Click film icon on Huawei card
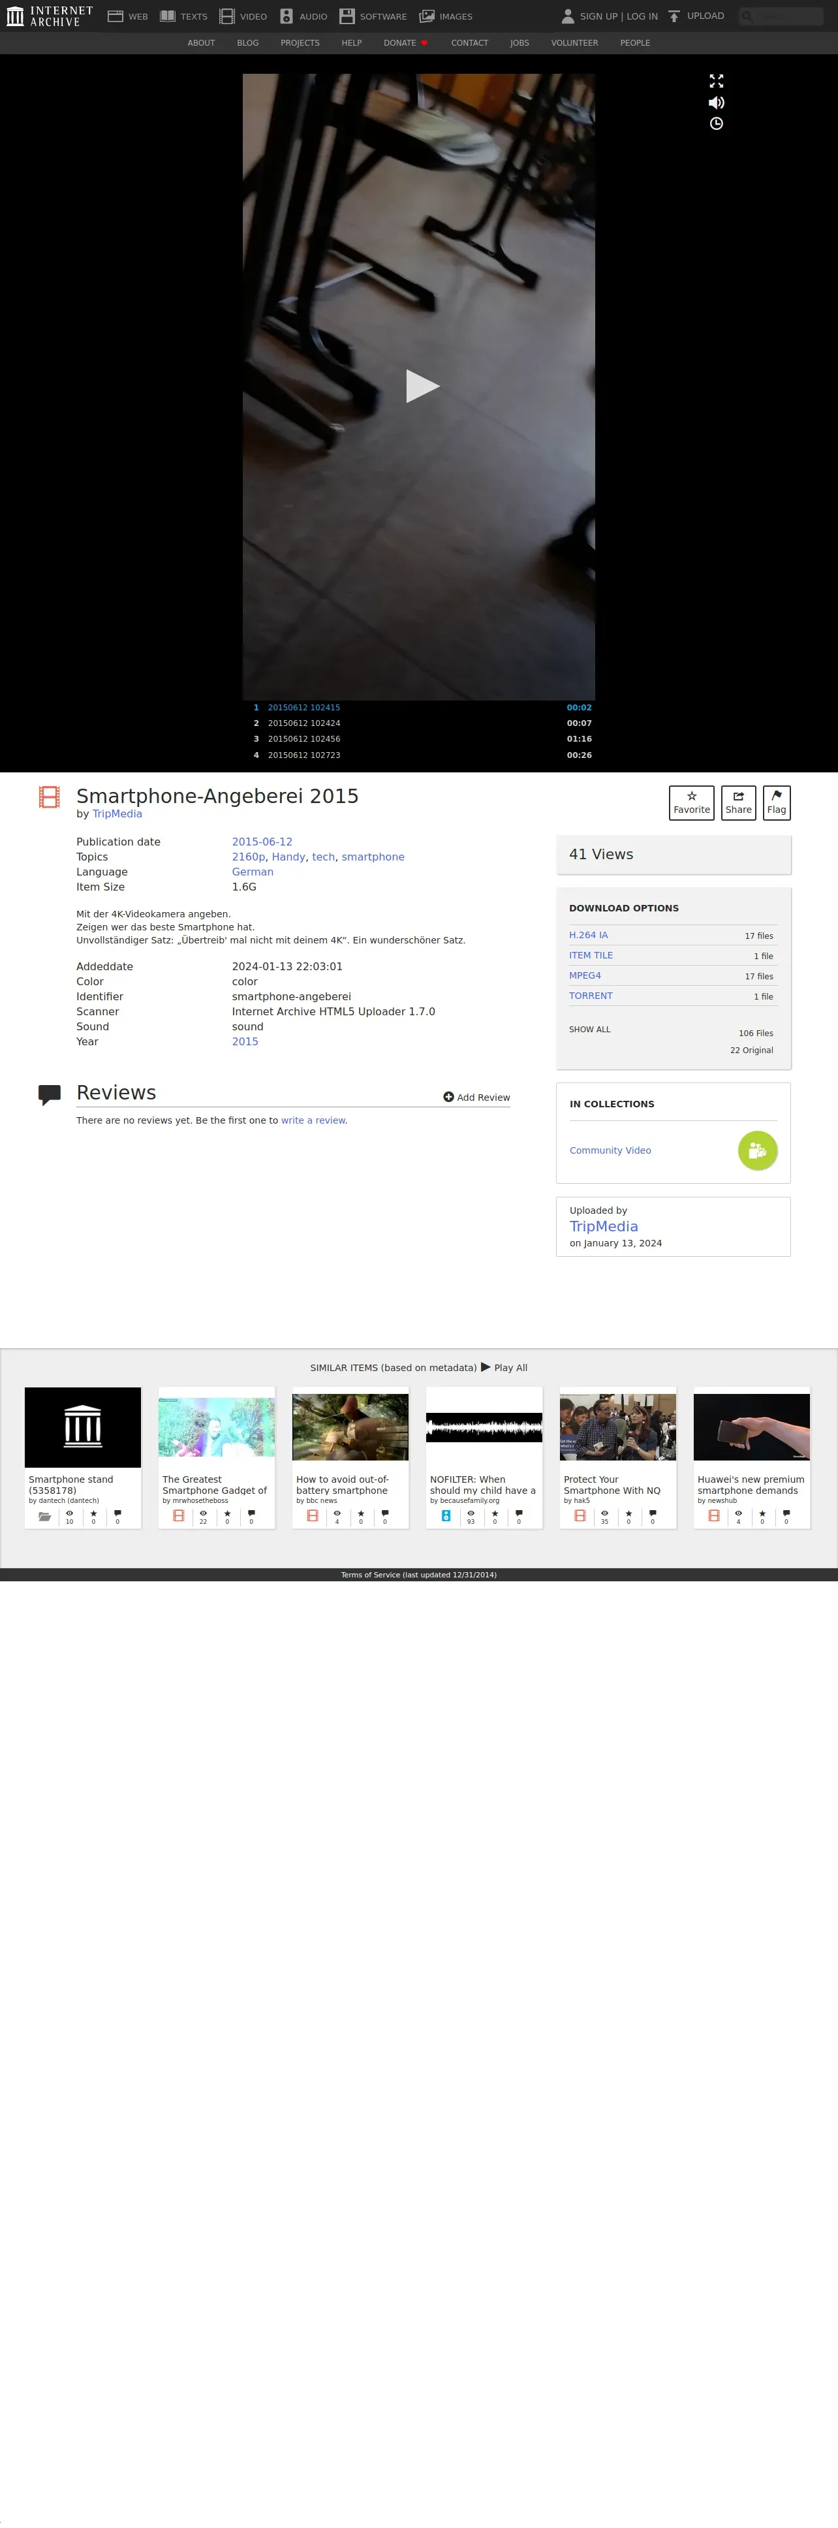This screenshot has width=838, height=2528. 713,1516
